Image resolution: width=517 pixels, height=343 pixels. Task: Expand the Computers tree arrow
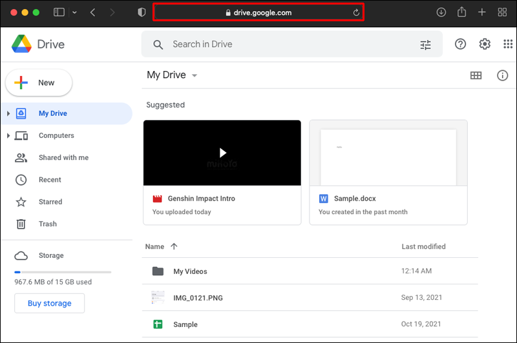coord(8,136)
